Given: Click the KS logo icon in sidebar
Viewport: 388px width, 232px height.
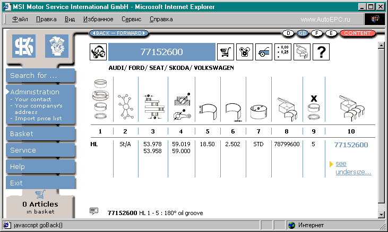Looking at the screenshot, I should click(24, 46).
